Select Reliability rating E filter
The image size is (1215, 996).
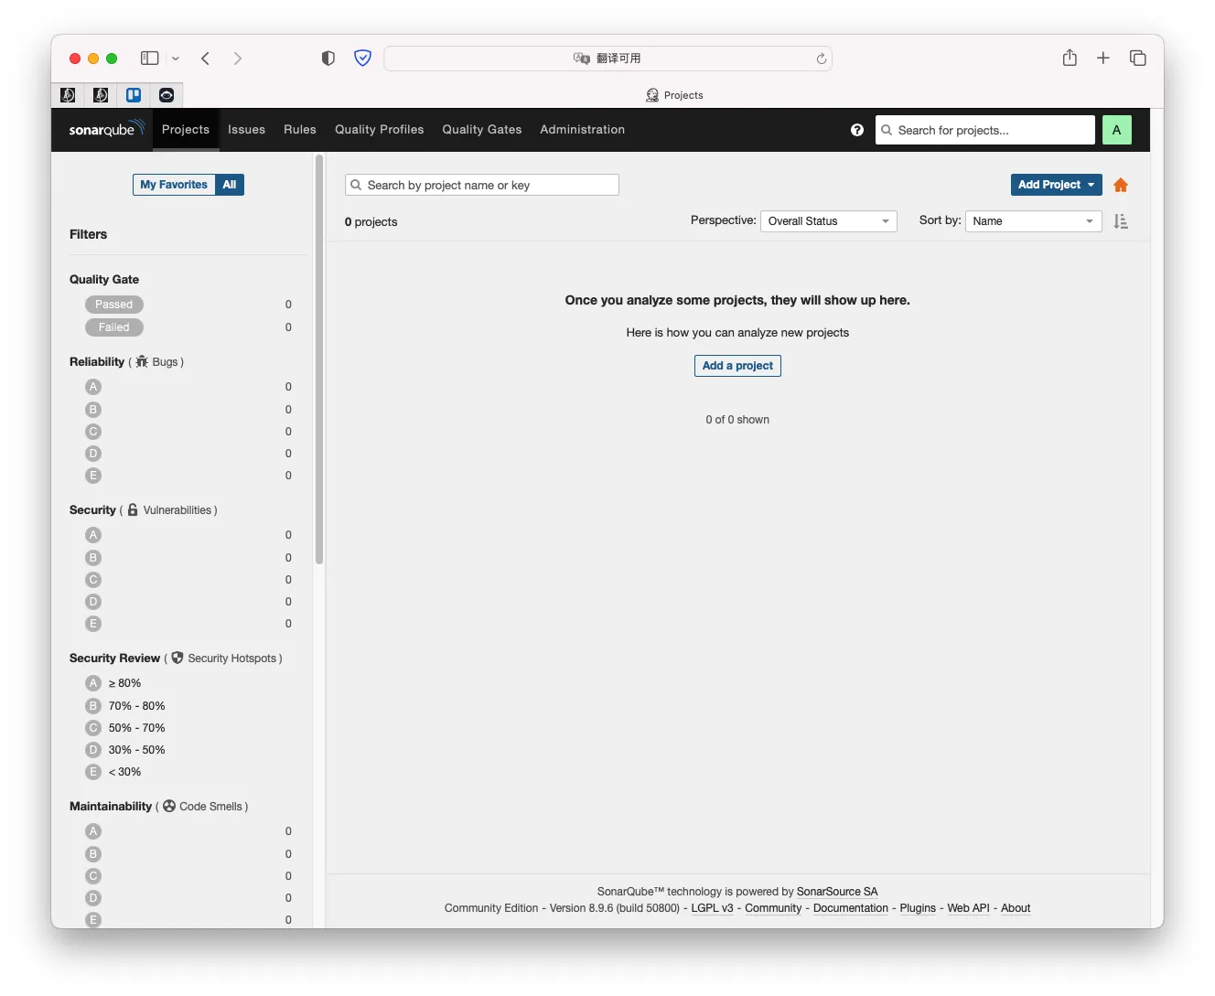click(x=93, y=476)
